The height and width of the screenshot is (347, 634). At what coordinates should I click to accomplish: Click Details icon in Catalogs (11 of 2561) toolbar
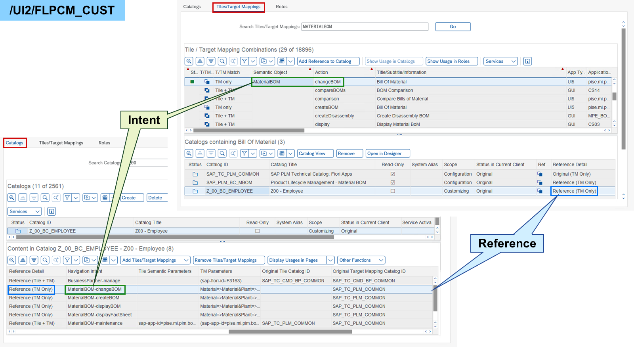pyautogui.click(x=12, y=197)
